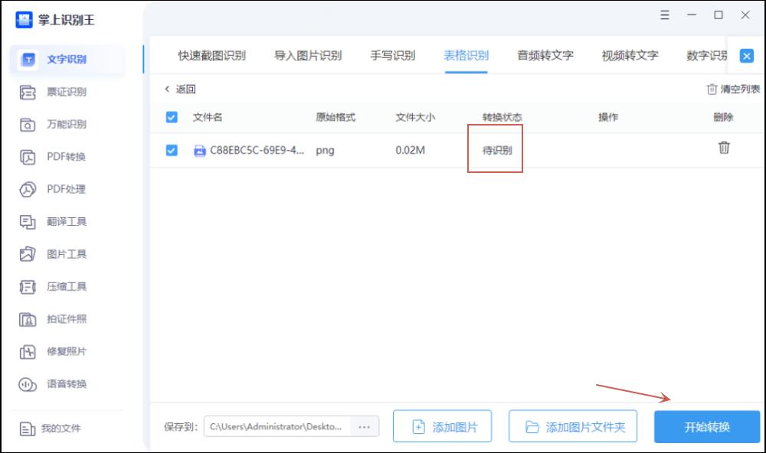
Task: Clear the list via 清空列表
Action: [x=732, y=90]
